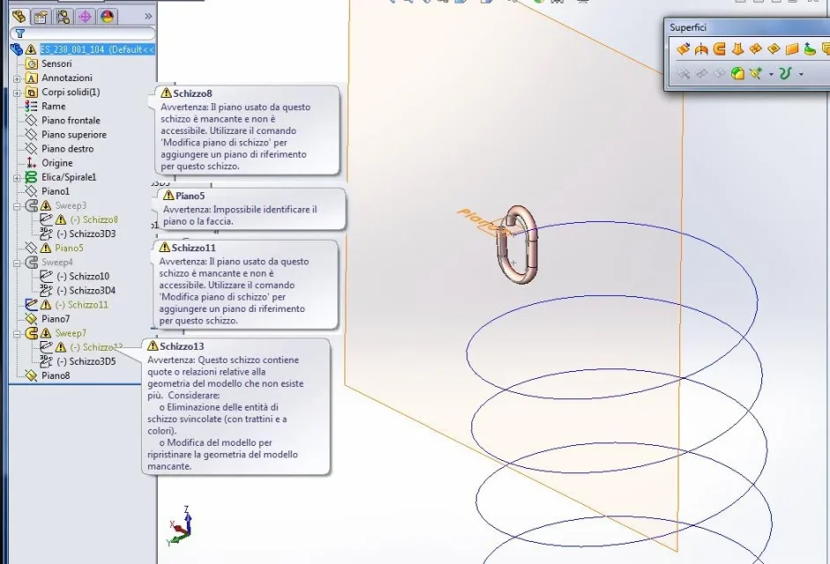
Task: Collapse the Sweep3 feature
Action: point(17,206)
